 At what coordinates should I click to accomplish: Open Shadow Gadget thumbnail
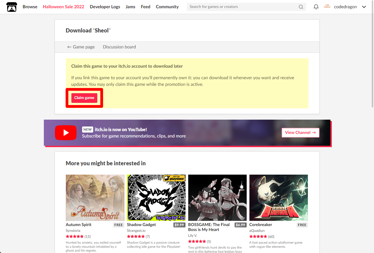(x=156, y=198)
